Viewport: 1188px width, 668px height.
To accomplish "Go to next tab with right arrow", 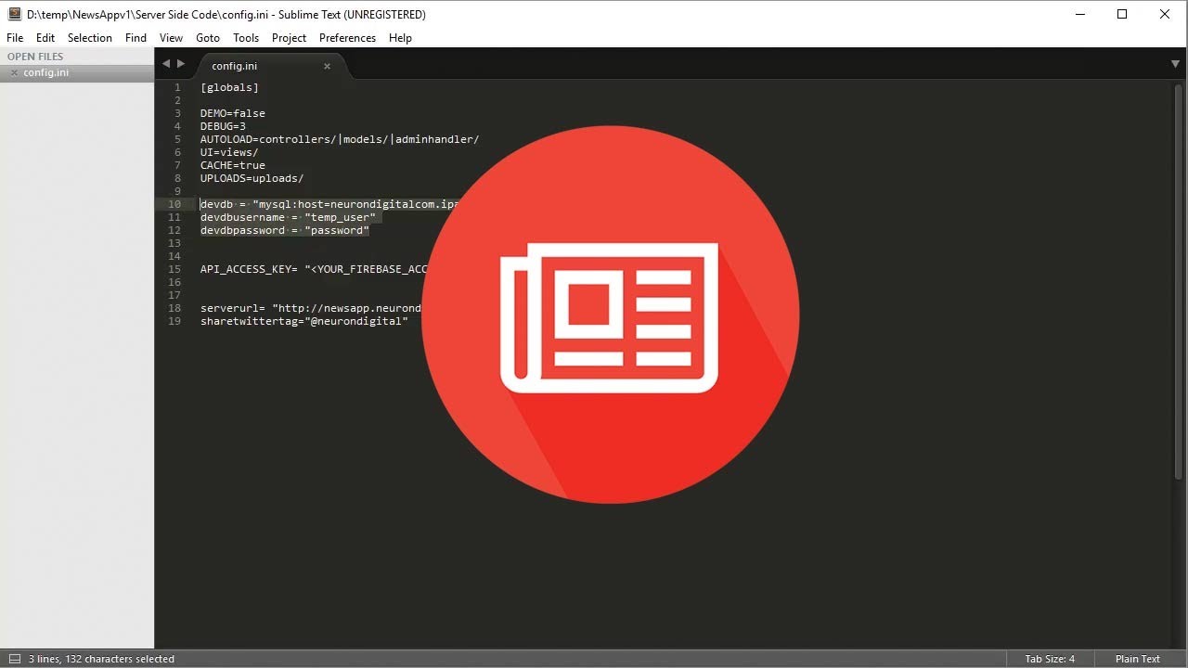I will pyautogui.click(x=181, y=64).
